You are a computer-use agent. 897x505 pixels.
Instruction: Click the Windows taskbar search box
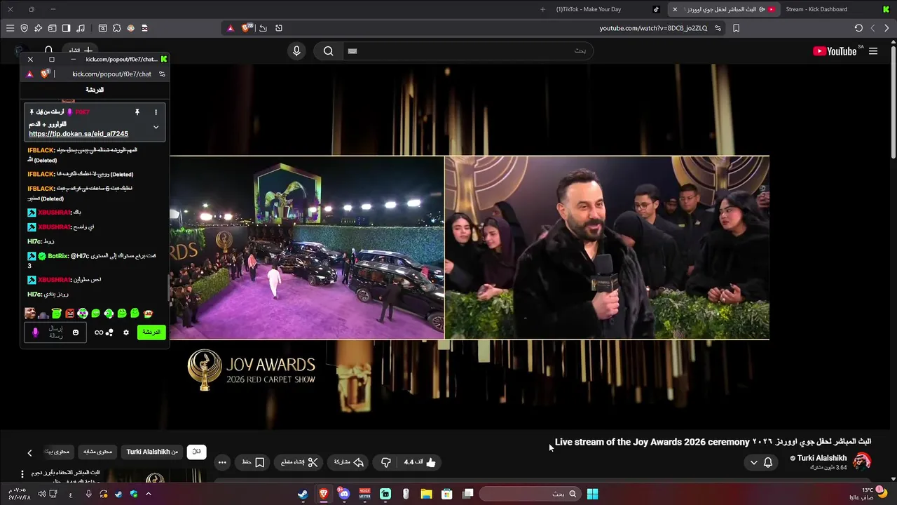tap(529, 494)
